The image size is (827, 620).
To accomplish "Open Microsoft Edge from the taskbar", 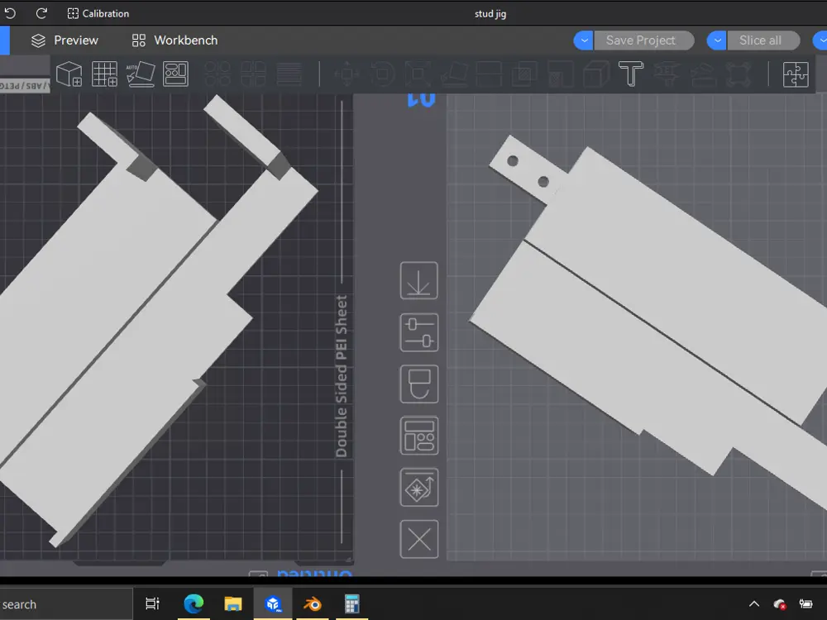I will point(194,603).
